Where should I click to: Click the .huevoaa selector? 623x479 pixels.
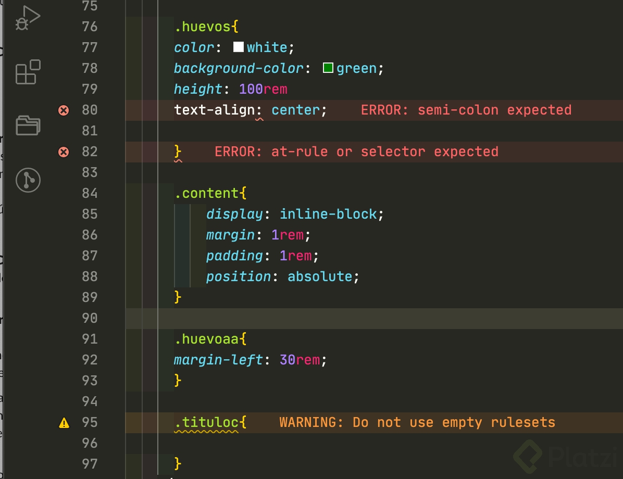tap(206, 339)
